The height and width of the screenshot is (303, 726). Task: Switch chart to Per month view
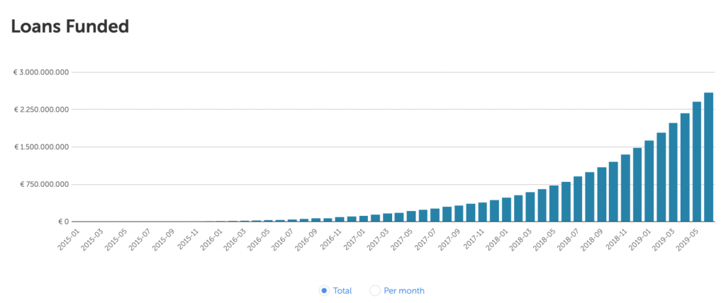tap(376, 290)
